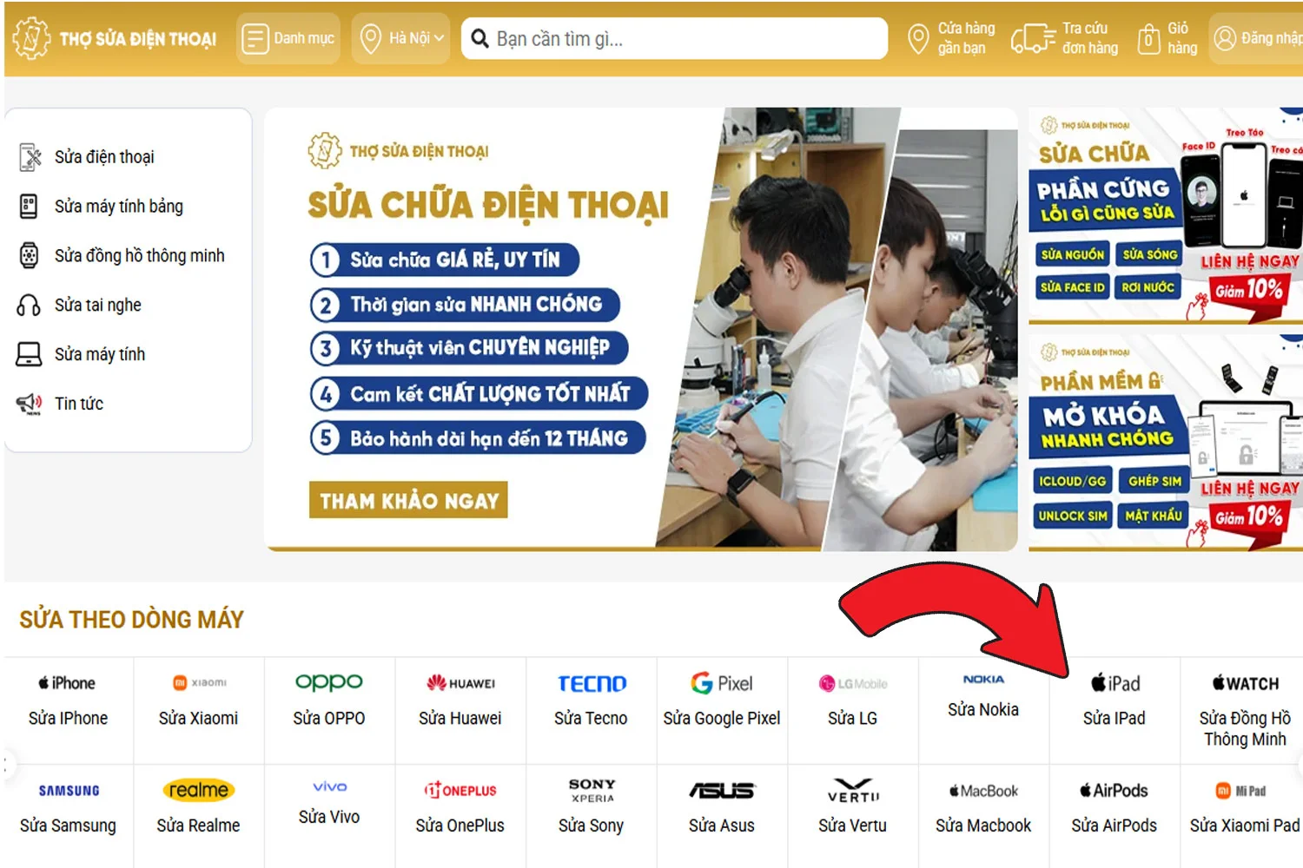
Task: Select the Sửa Google Pixel tile
Action: click(722, 701)
